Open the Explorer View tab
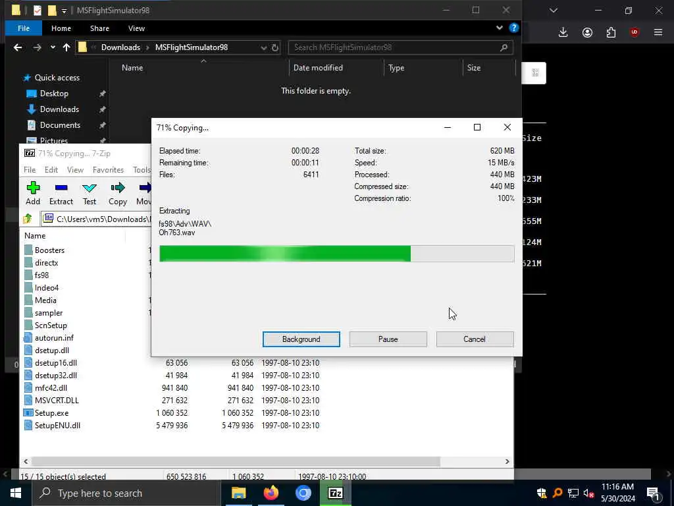This screenshot has width=674, height=506. 136,28
